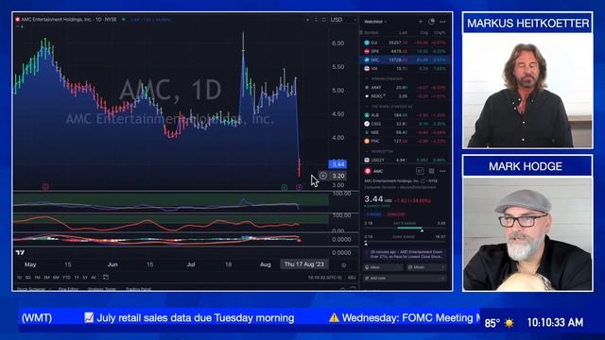Click the boxed icon beside AMC details title
605x340 pixels.
pyautogui.click(x=420, y=171)
